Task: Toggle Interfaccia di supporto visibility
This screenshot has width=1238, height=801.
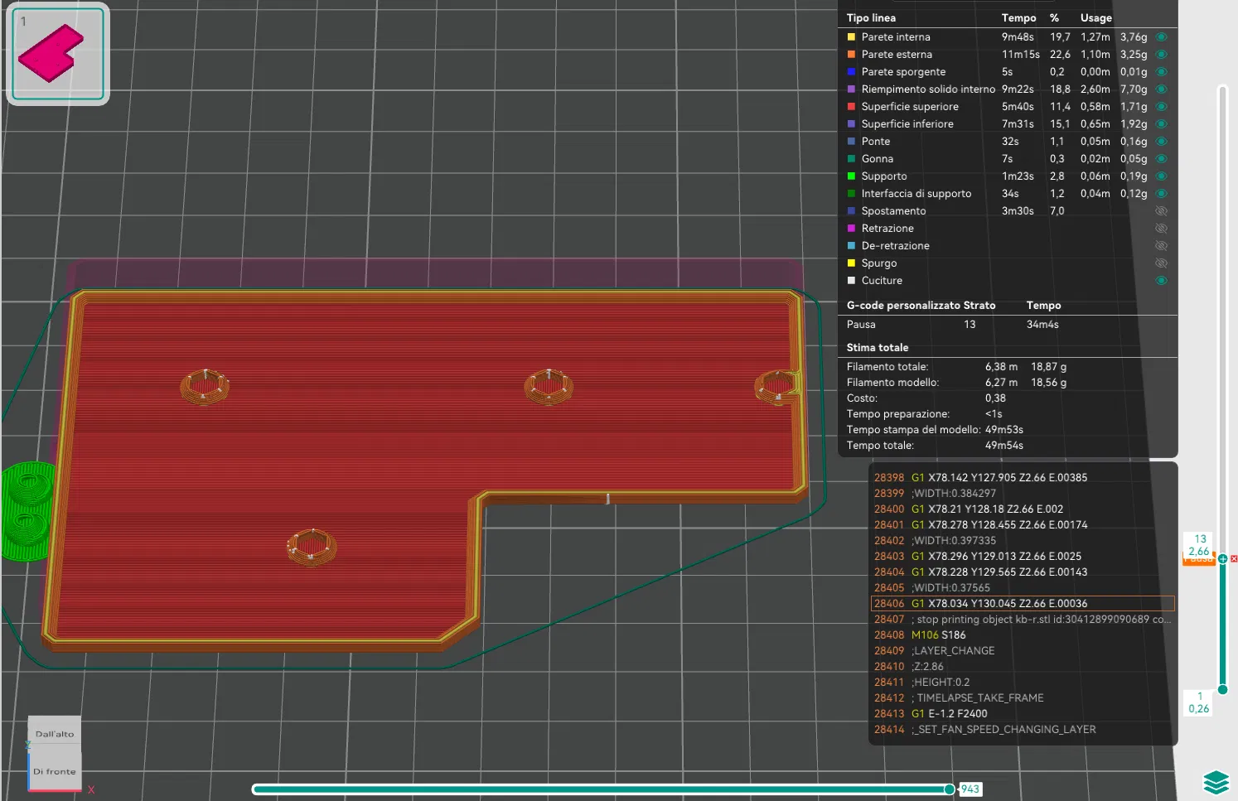Action: point(1161,194)
